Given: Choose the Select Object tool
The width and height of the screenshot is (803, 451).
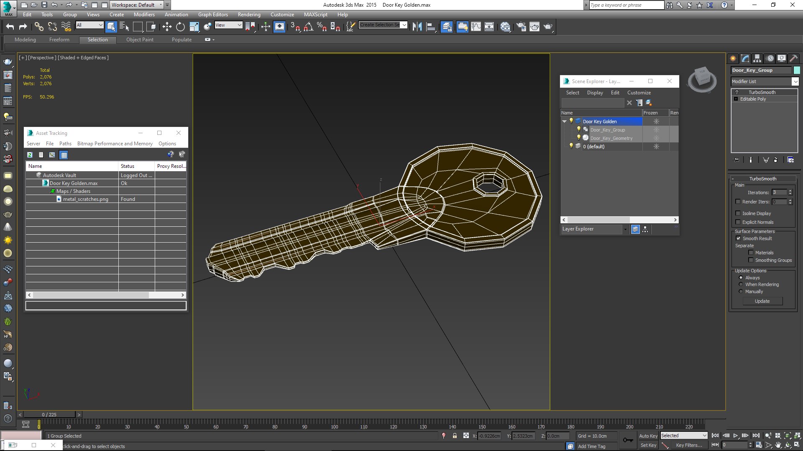Looking at the screenshot, I should point(111,27).
